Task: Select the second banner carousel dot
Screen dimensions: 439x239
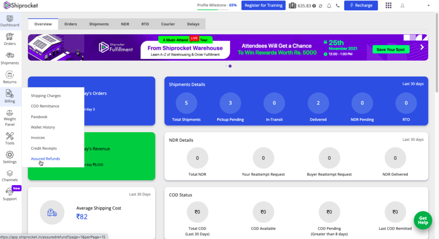Action: click(x=230, y=66)
